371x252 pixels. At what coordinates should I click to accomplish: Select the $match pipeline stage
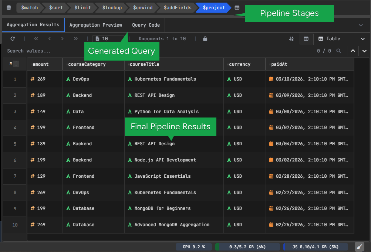[x=29, y=7]
